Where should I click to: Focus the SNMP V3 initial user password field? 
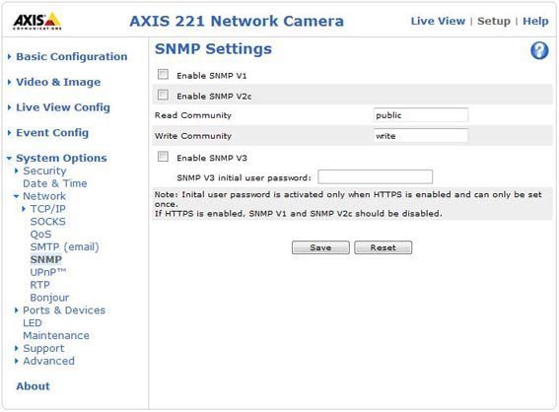375,176
